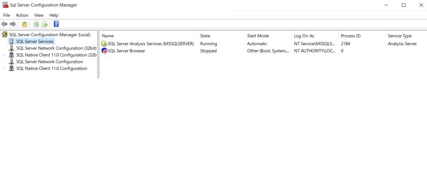Open the File menu
Image resolution: width=427 pixels, height=194 pixels.
tap(6, 15)
